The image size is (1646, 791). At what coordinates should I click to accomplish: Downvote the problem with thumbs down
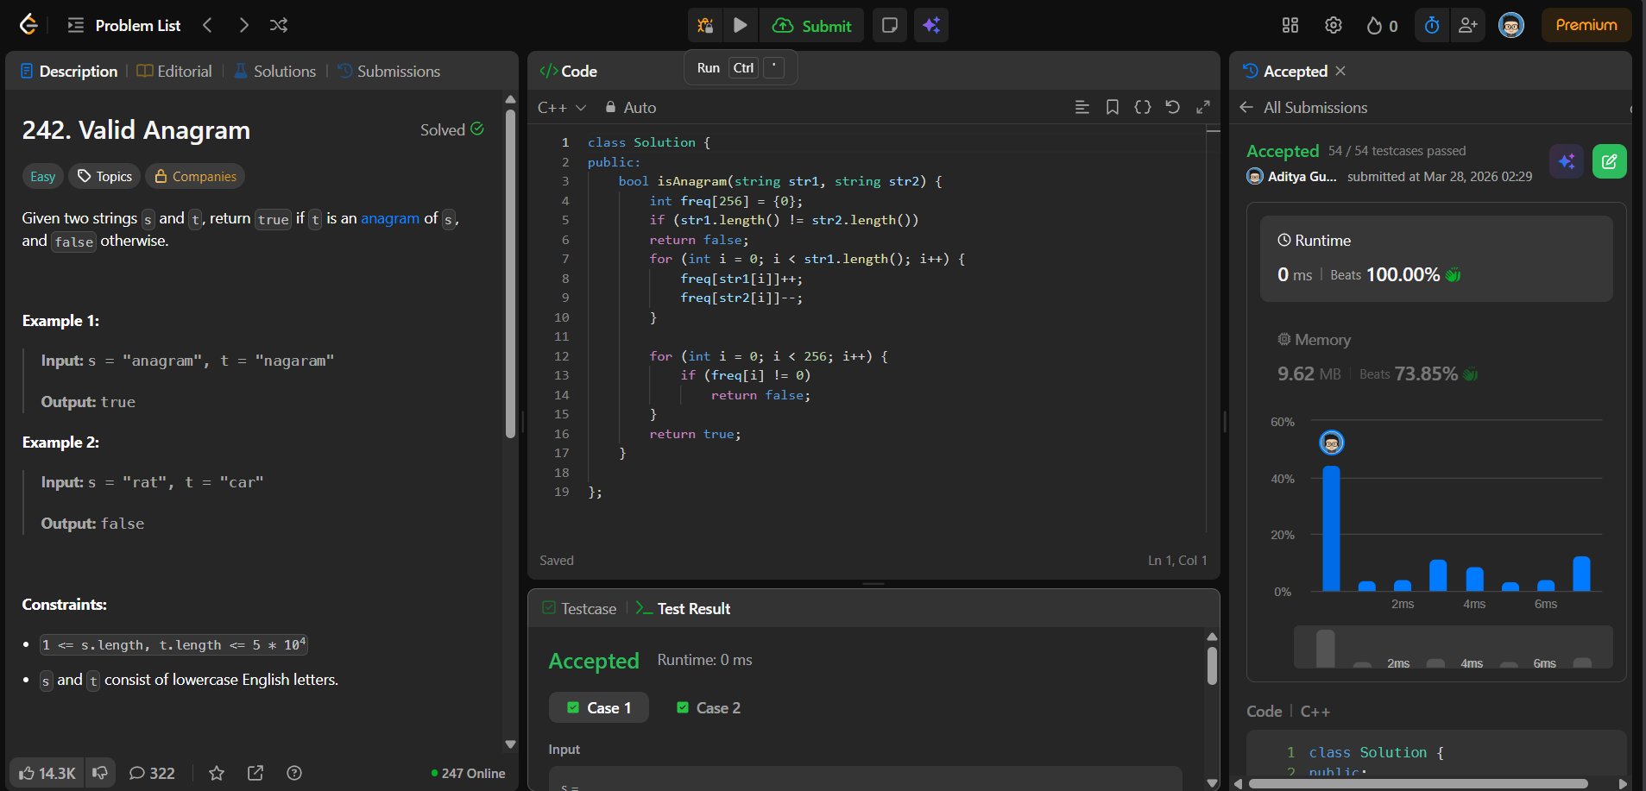pyautogui.click(x=101, y=773)
